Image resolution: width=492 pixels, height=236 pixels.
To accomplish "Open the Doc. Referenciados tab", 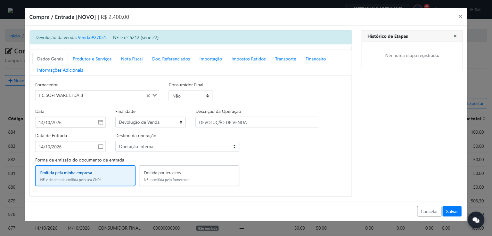I will 171,59.
